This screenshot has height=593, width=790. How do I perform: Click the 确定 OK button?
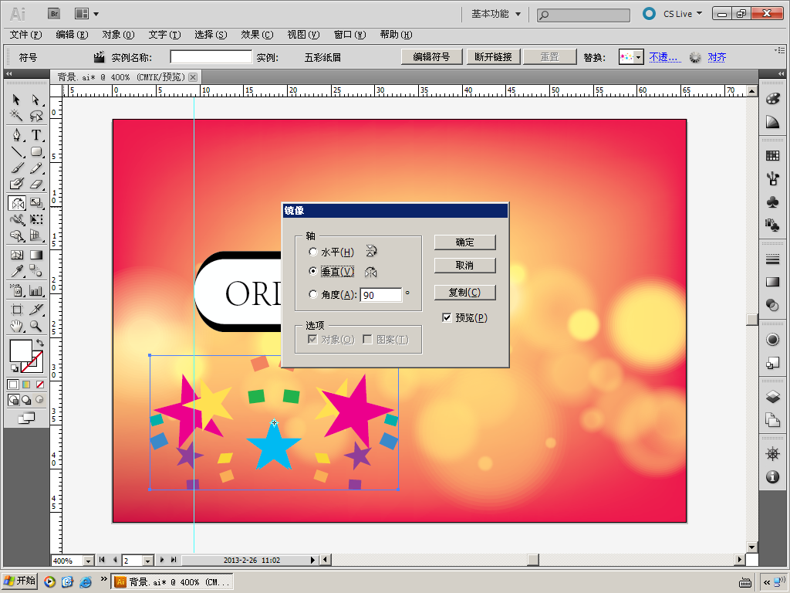point(464,242)
